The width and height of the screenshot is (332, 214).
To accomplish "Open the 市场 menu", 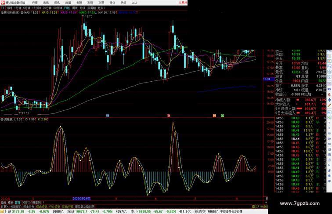I will (46, 3).
